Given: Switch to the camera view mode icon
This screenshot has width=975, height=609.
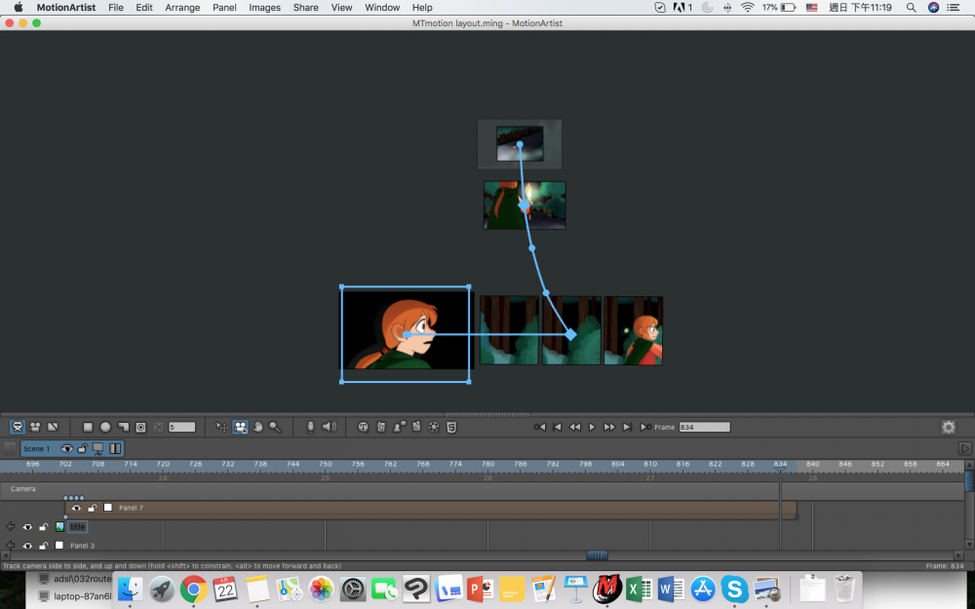Looking at the screenshot, I should tap(18, 427).
